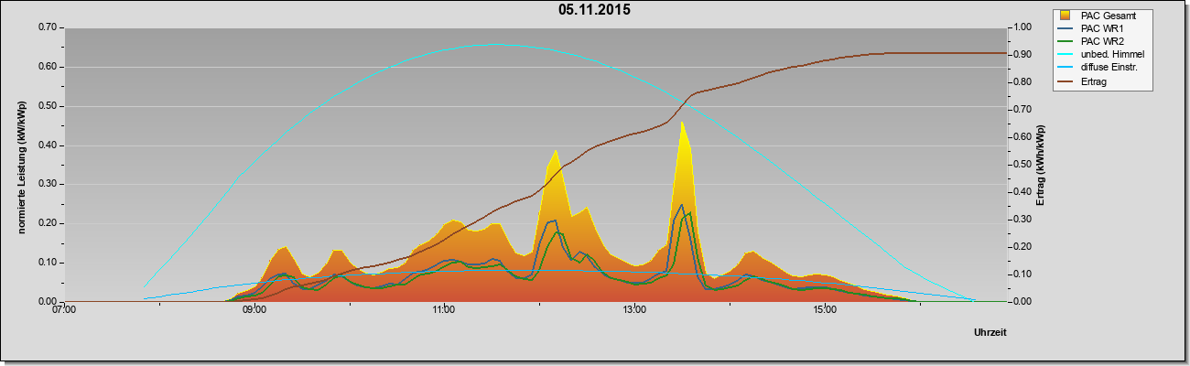Click the 09:00 time axis label

coord(254,310)
